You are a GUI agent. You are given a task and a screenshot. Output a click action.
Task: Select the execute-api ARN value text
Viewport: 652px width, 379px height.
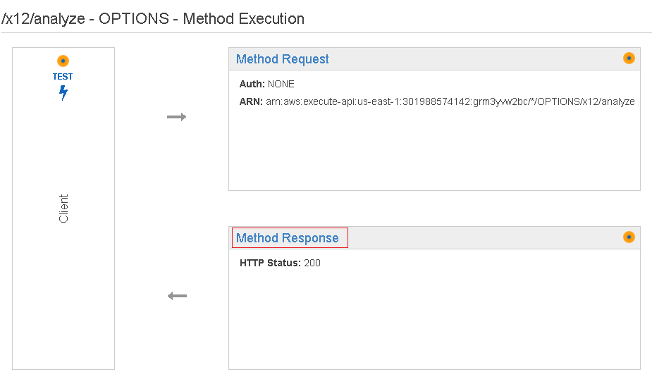click(x=450, y=101)
